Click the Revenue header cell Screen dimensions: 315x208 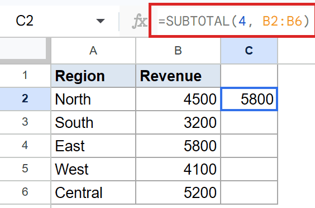point(178,76)
